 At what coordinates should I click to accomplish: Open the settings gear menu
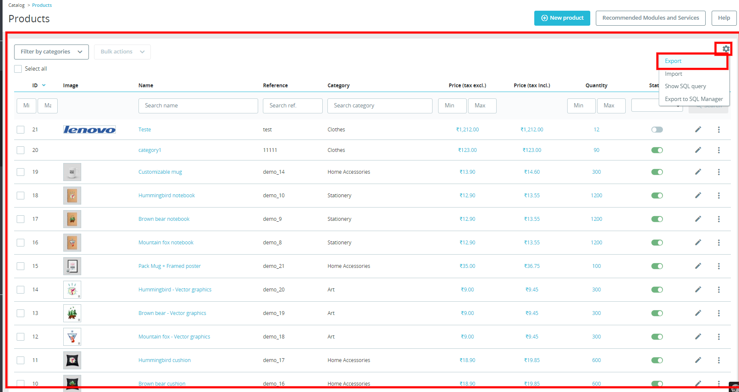(x=726, y=49)
